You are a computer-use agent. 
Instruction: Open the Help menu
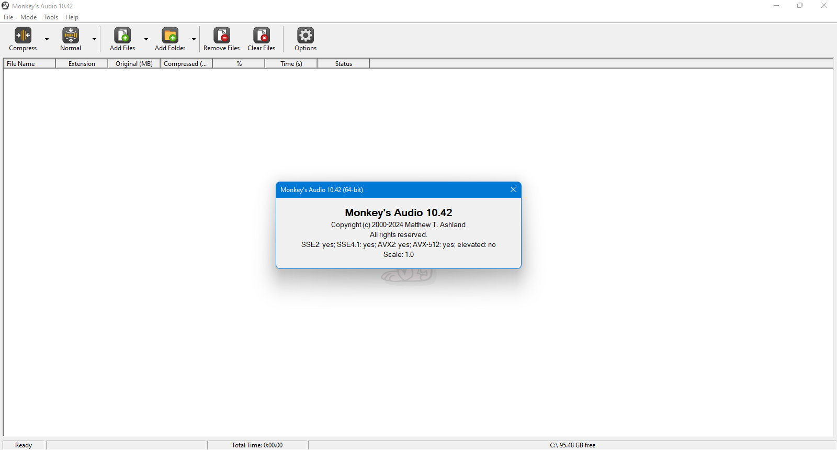72,17
